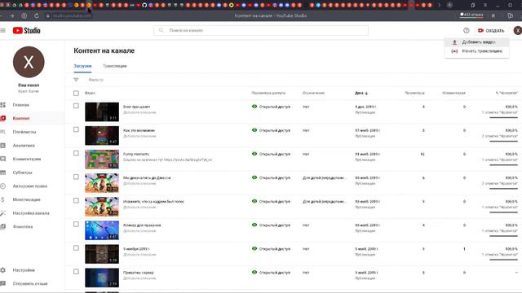The image size is (522, 293).
Task: Click the large channel avatar circle
Action: [29, 62]
